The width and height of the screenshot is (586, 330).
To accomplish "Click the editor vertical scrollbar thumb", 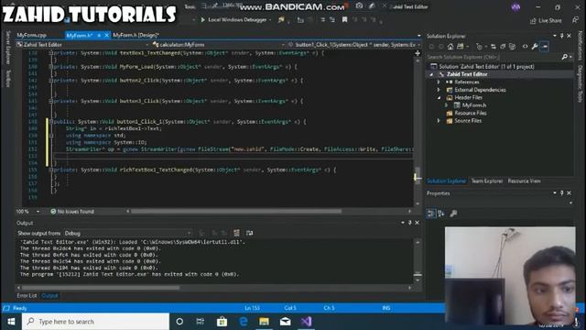I will pyautogui.click(x=418, y=174).
